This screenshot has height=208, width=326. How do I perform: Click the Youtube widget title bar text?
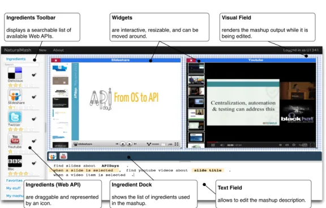coord(256,60)
